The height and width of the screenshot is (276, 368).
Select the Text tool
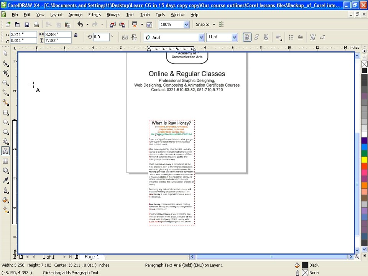coord(5,151)
